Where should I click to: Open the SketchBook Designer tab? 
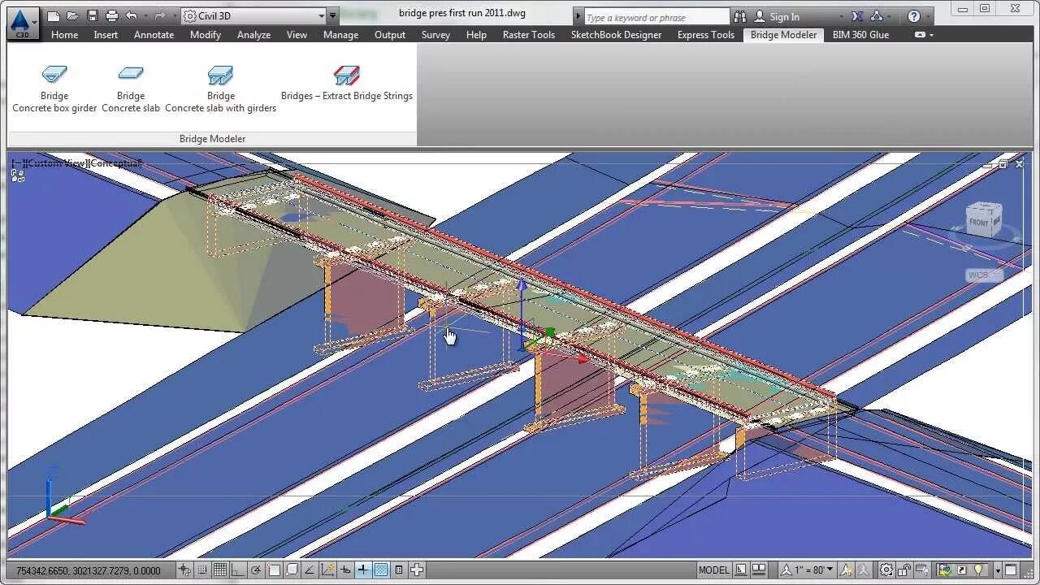(x=616, y=35)
